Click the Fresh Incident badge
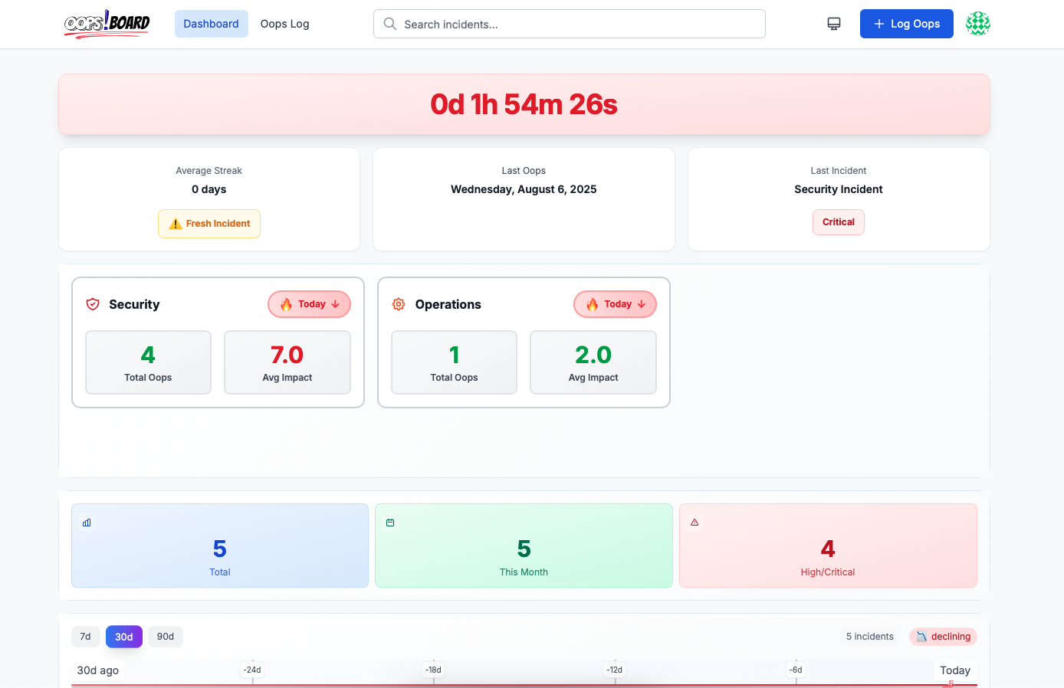This screenshot has width=1064, height=688. (x=209, y=224)
